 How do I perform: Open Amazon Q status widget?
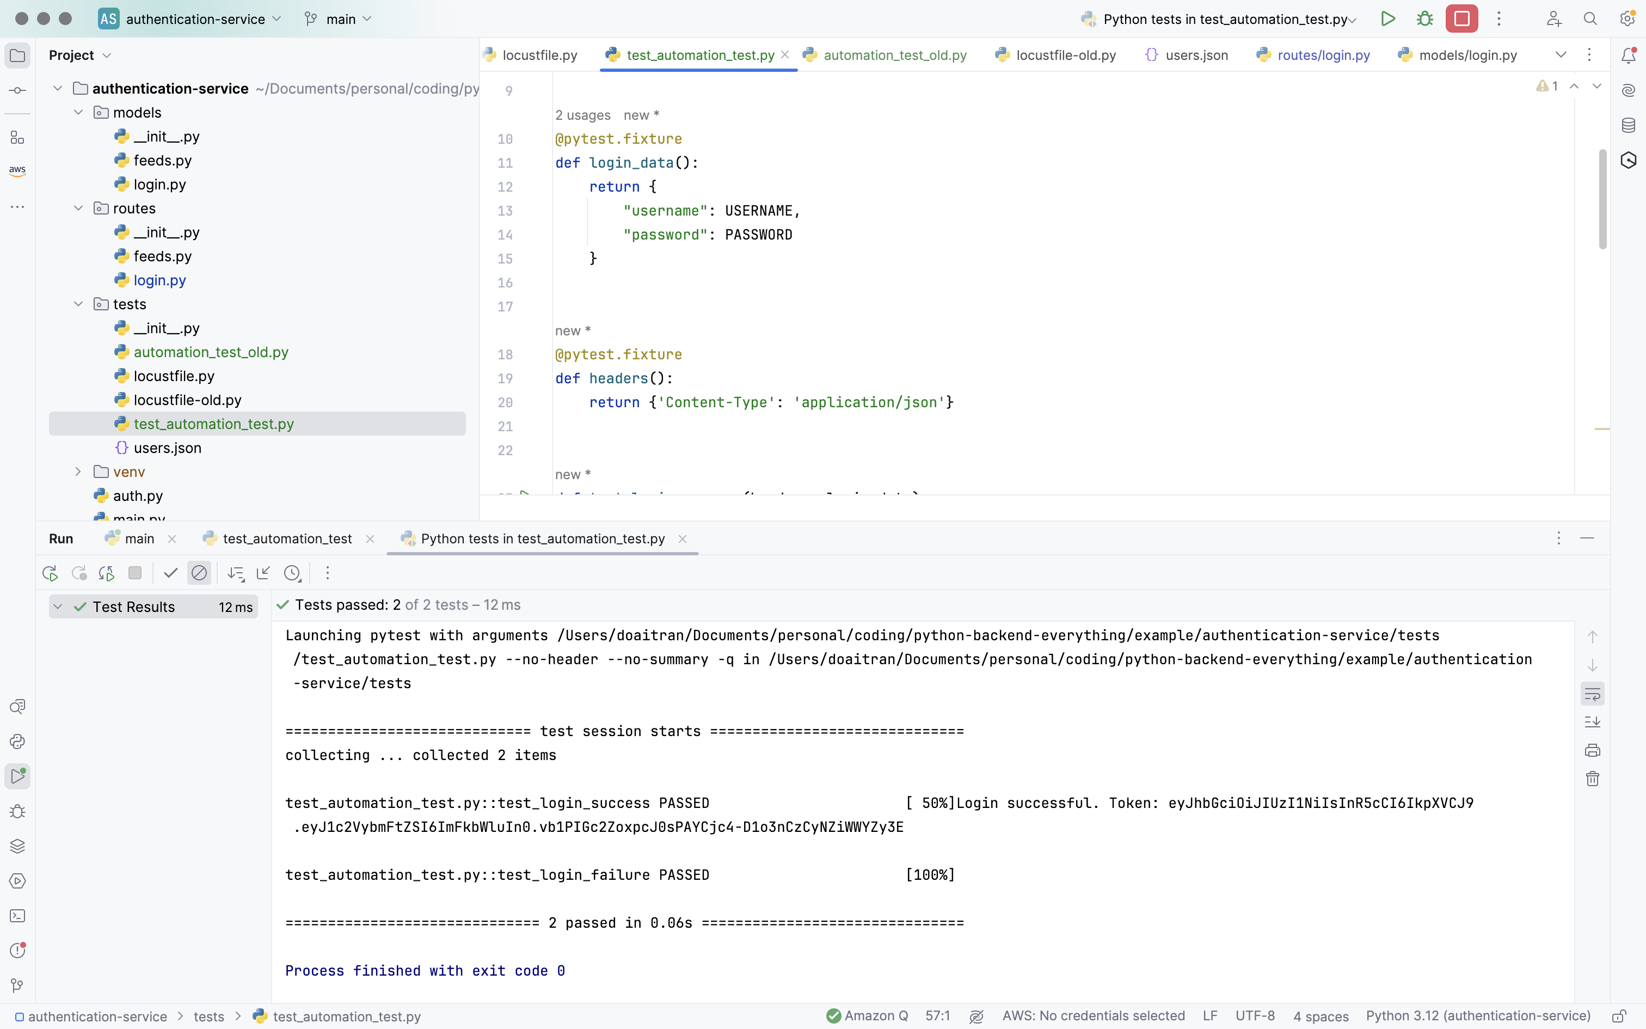867,1016
